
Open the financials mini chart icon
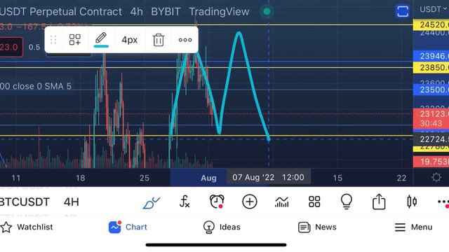coord(282,202)
